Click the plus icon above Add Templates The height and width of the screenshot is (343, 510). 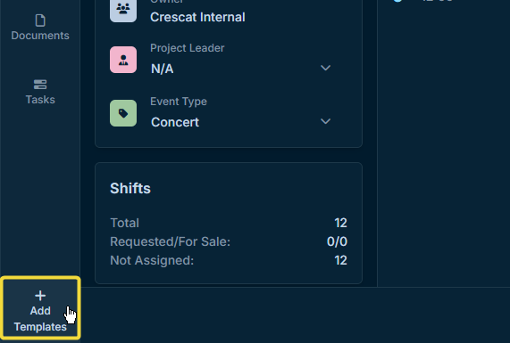click(x=40, y=296)
